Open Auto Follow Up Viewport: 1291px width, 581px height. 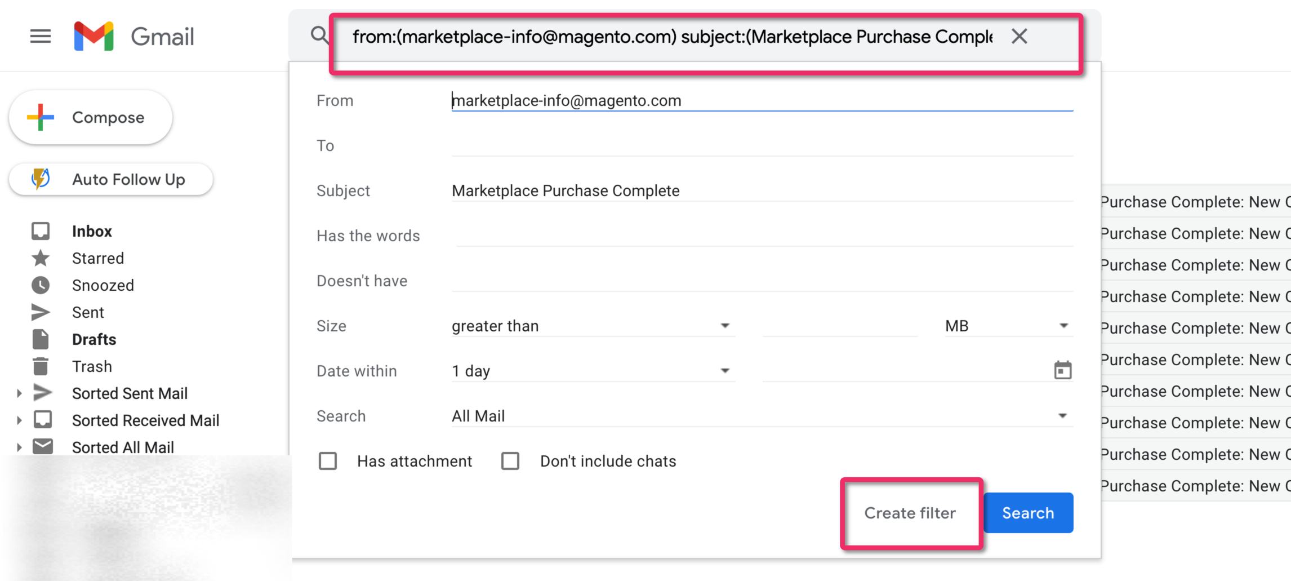pos(111,179)
